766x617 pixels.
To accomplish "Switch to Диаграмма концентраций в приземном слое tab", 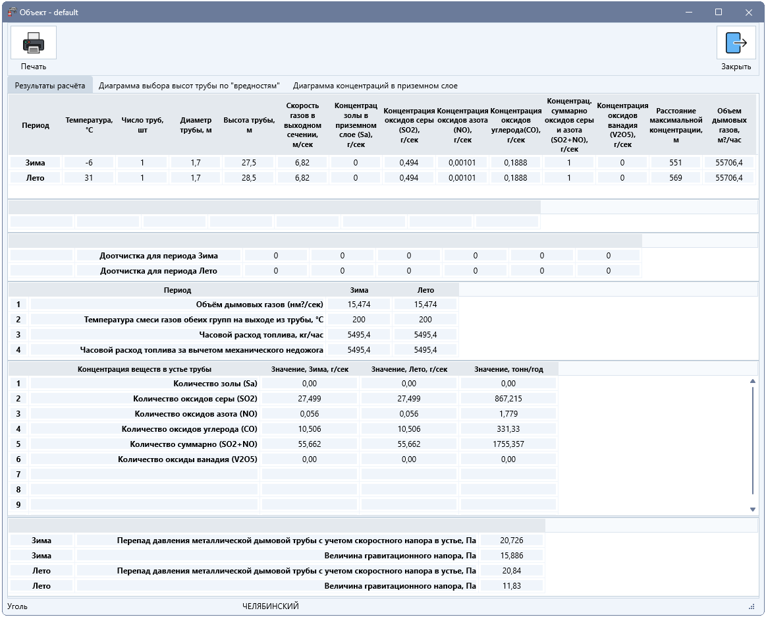I will click(x=375, y=86).
